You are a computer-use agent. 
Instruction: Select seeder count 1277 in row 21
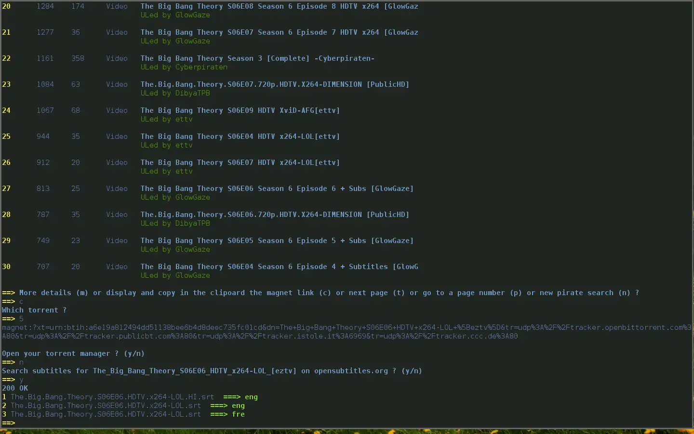(45, 32)
